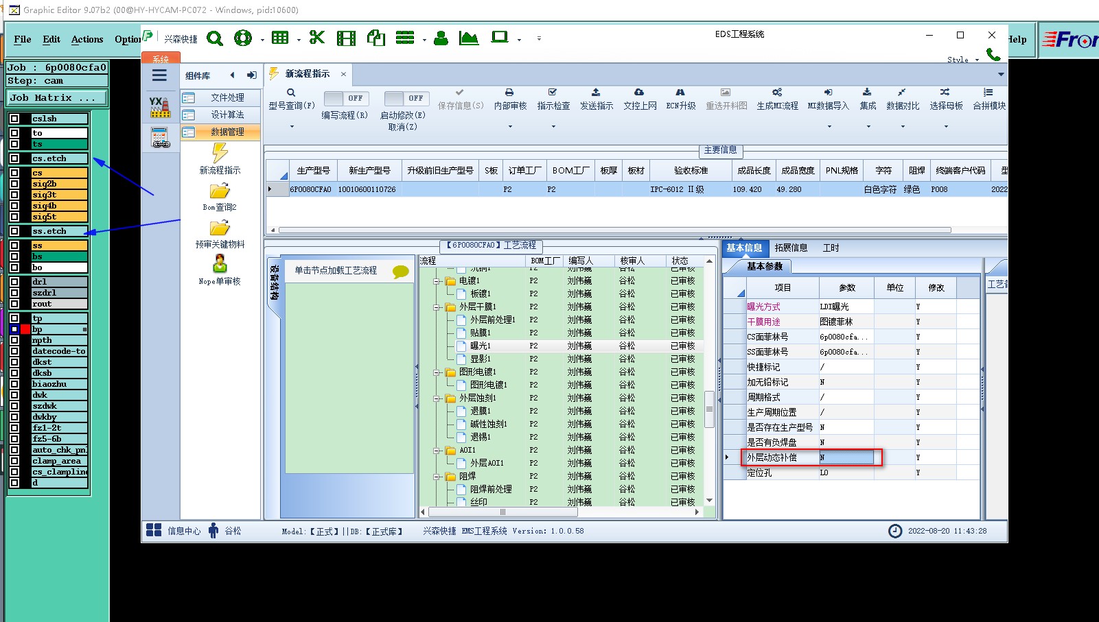The image size is (1099, 622).
Task: Open 预审关键物料 folder icon in sidebar
Action: (220, 234)
